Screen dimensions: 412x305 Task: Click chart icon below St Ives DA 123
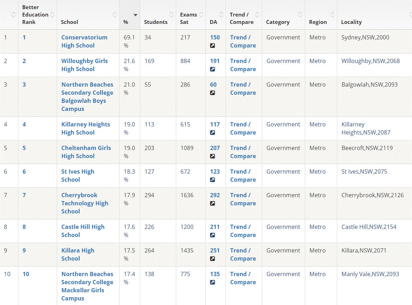pyautogui.click(x=213, y=180)
